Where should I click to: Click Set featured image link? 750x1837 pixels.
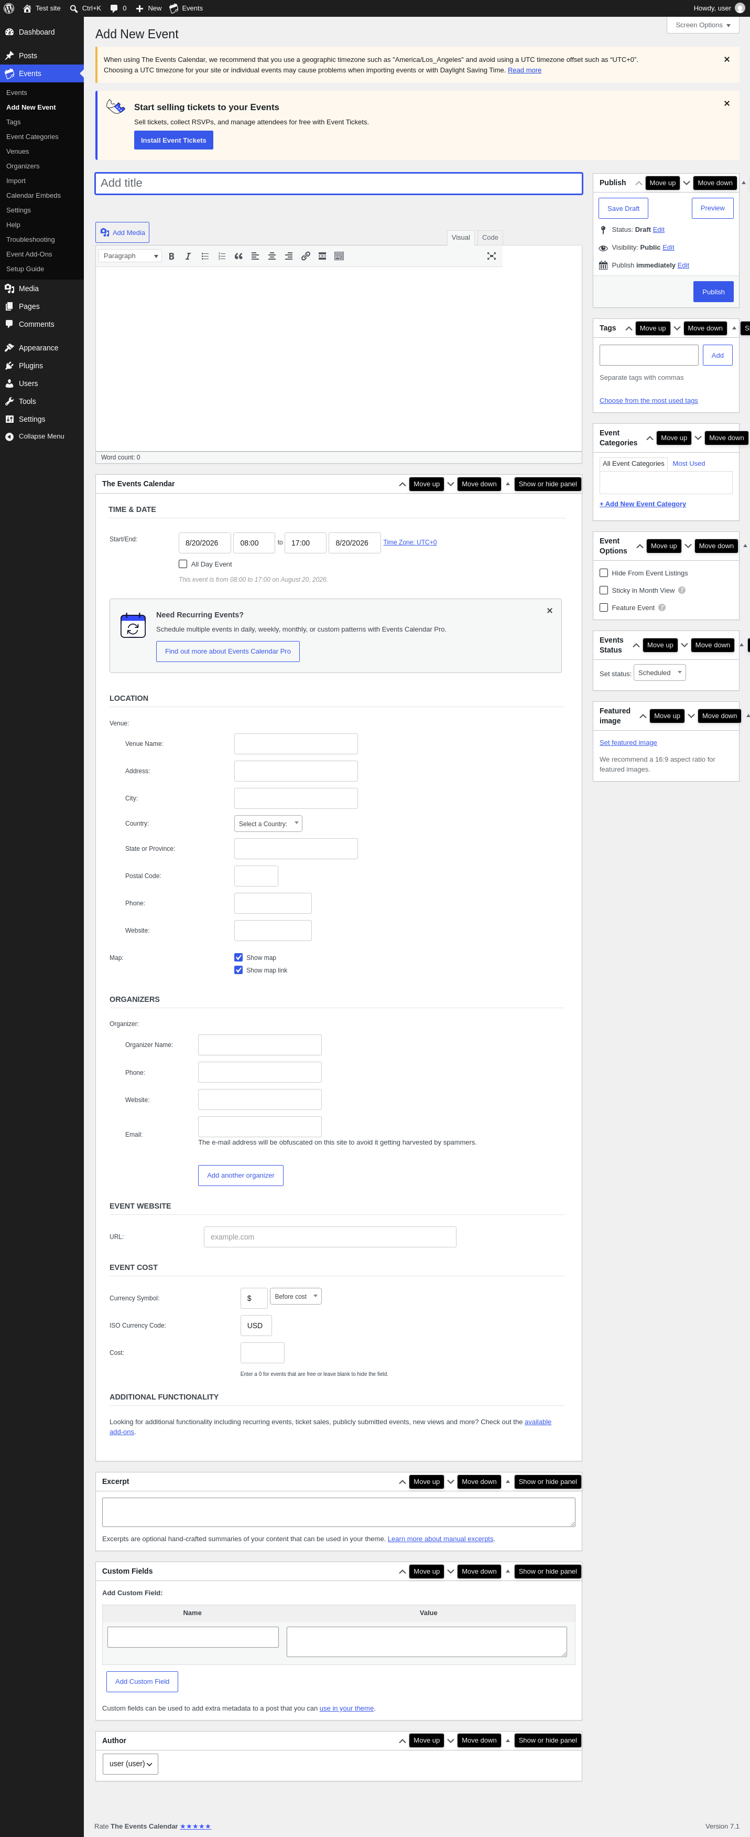[x=628, y=743]
